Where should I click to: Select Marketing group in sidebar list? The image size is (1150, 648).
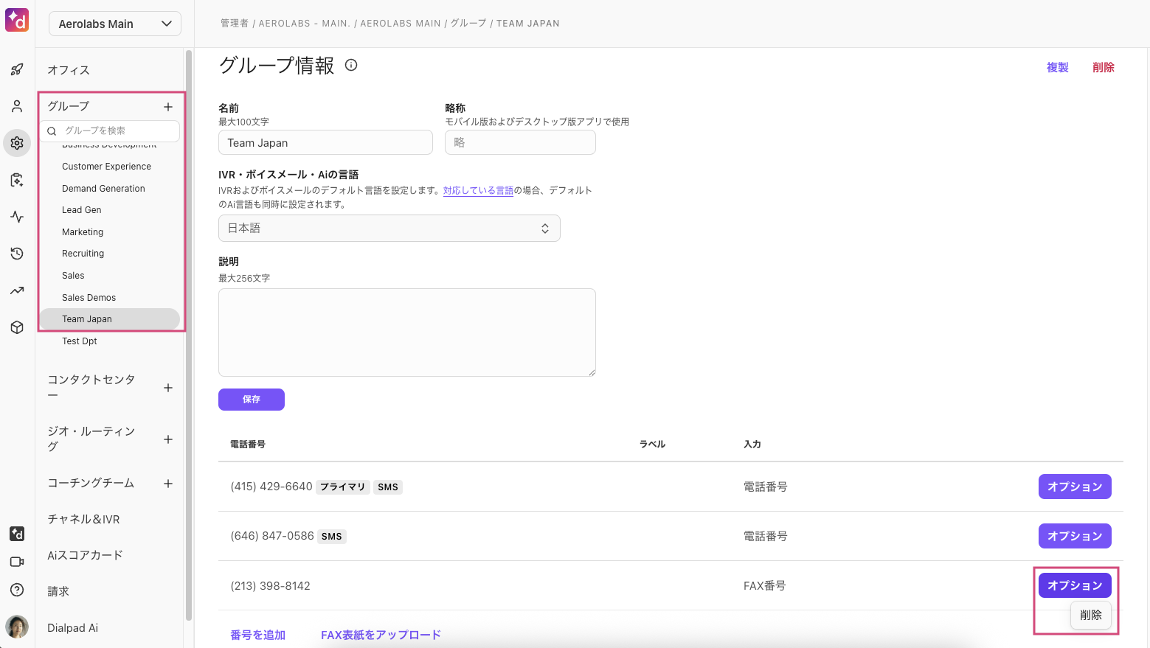point(83,232)
